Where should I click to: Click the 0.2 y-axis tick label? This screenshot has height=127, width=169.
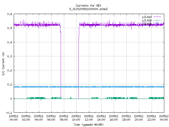(10, 70)
